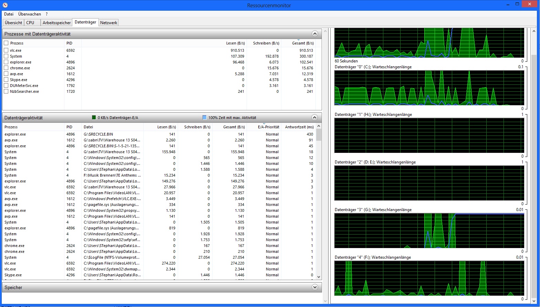Sort processes by Lesen (B/s) column

(x=229, y=43)
